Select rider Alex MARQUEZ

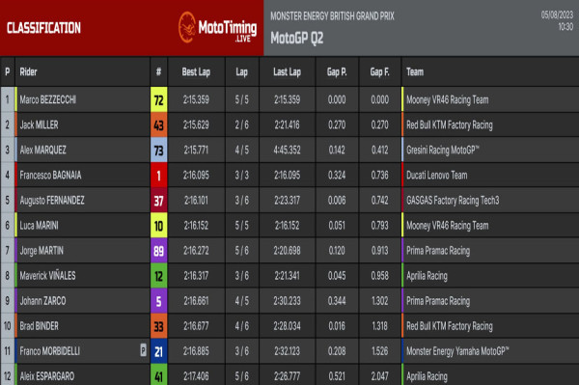click(x=42, y=150)
